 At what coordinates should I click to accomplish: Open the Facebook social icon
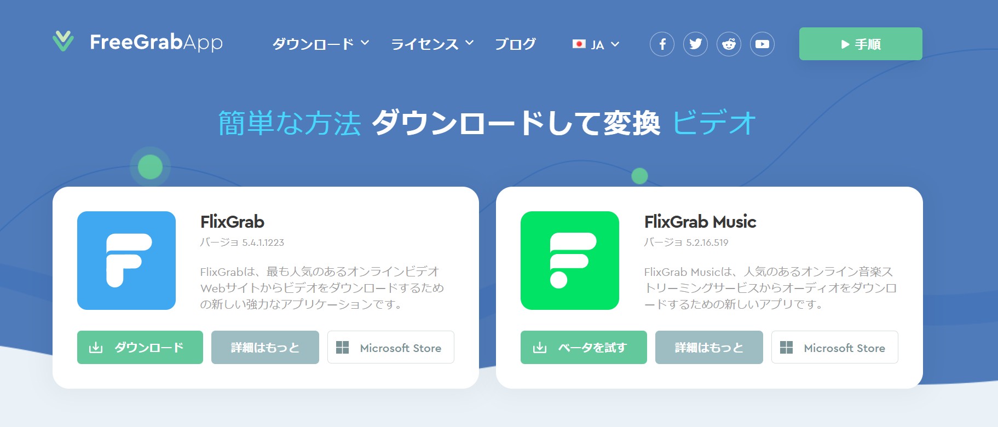point(662,44)
